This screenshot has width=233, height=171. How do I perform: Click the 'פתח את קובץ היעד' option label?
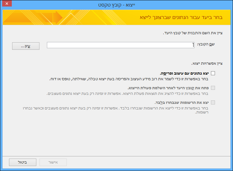click(x=168, y=88)
